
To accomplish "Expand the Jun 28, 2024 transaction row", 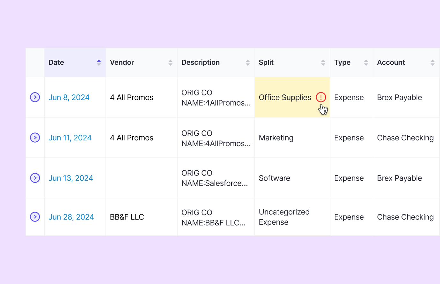I will point(35,217).
